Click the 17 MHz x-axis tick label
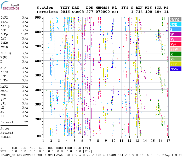 pos(168,141)
